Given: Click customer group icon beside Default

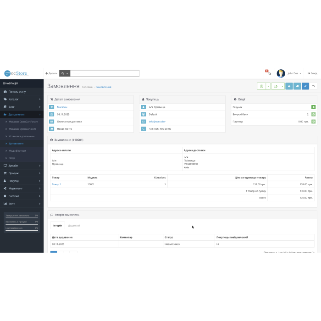Looking at the screenshot, I should tap(143, 114).
